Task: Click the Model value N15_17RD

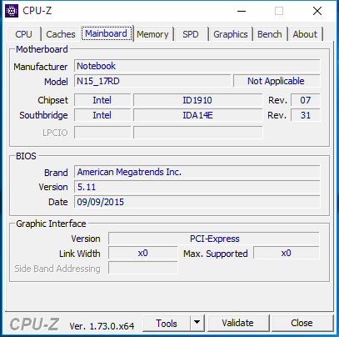Action: (152, 81)
